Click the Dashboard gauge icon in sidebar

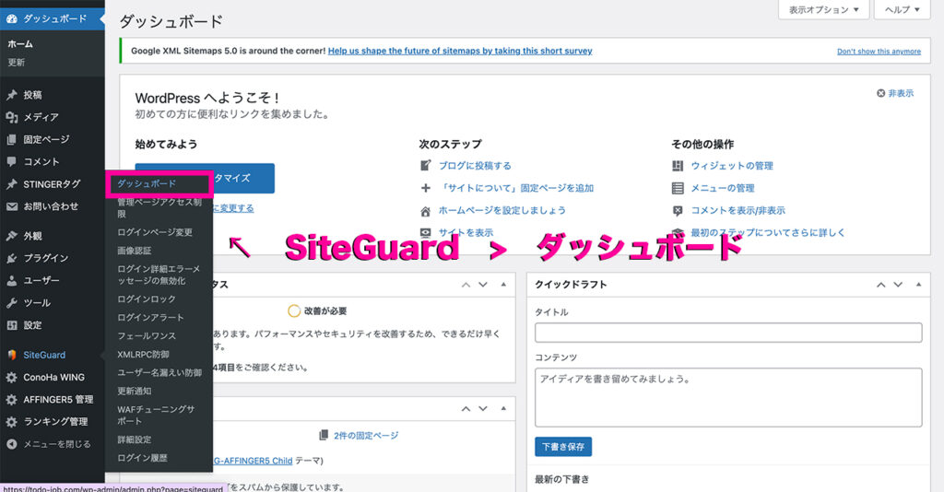[x=11, y=18]
